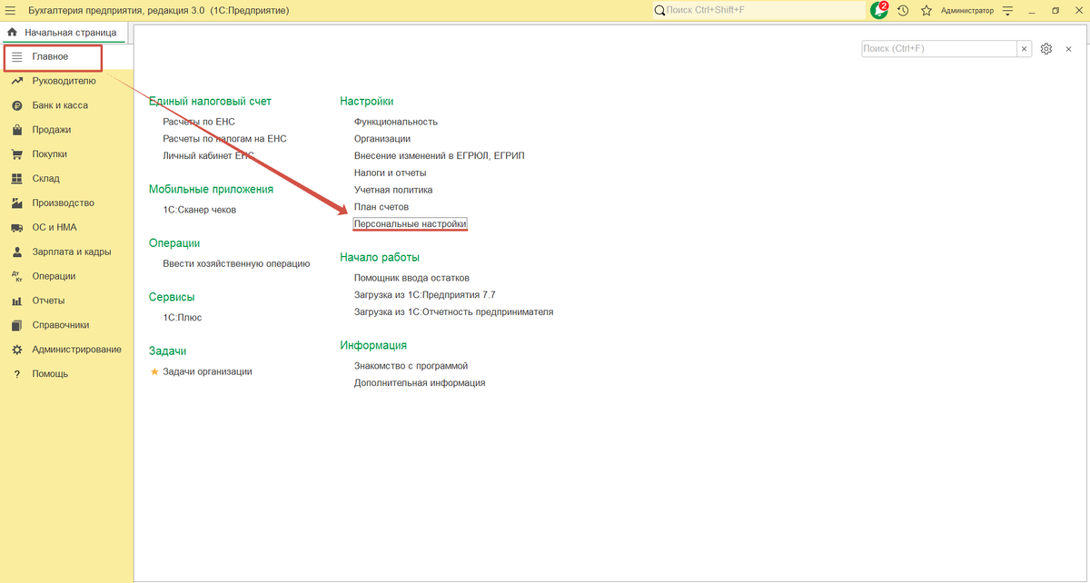This screenshot has height=583, width=1090.
Task: Click the Отчеты bar chart icon
Action: (16, 301)
